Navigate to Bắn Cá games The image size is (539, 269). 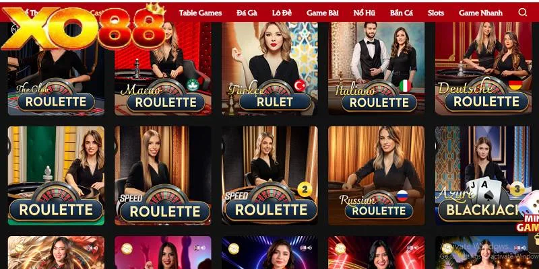[402, 13]
